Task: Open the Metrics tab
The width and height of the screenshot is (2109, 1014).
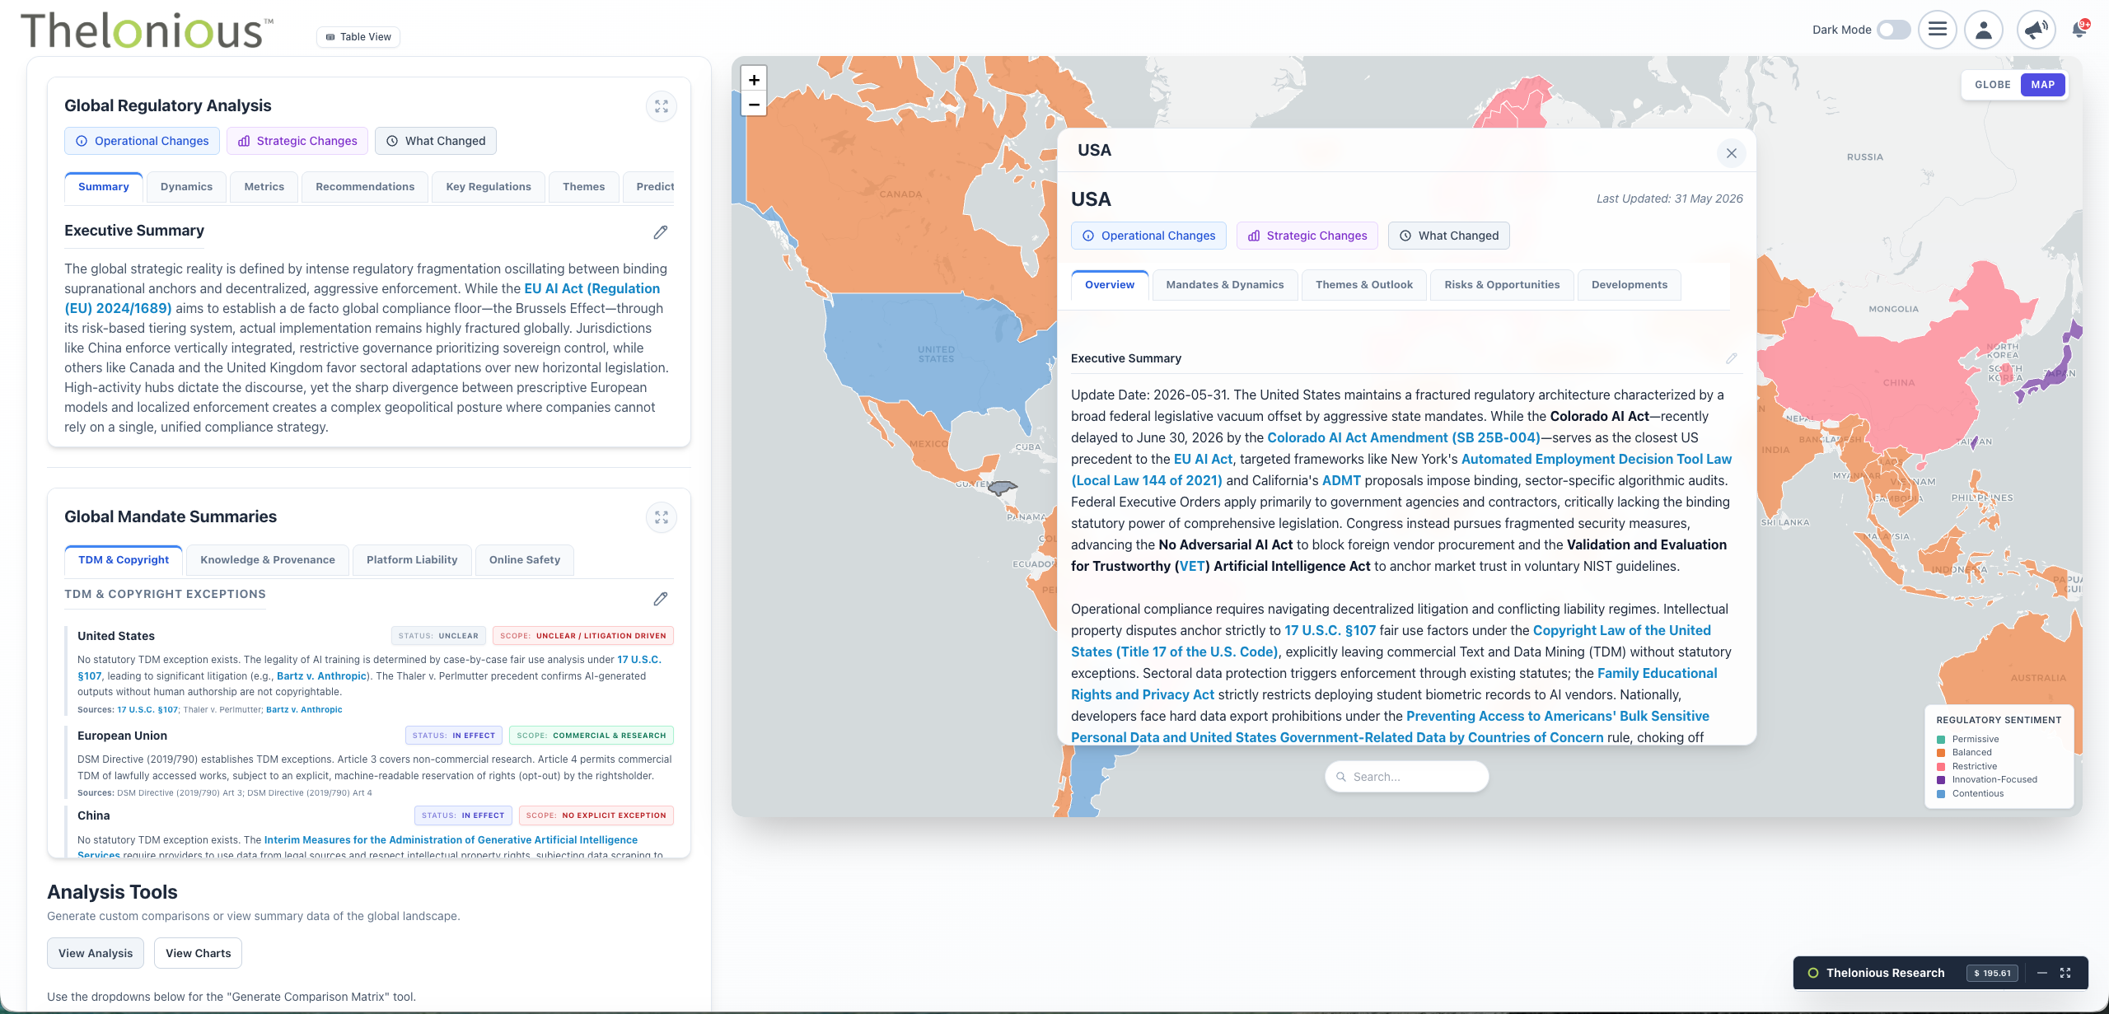Action: [264, 187]
